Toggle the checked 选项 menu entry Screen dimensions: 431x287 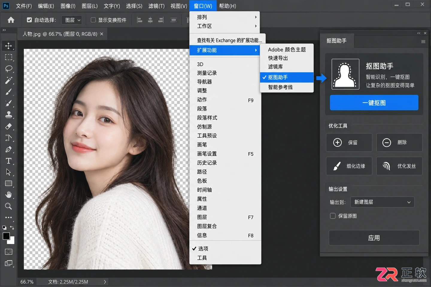pyautogui.click(x=225, y=249)
